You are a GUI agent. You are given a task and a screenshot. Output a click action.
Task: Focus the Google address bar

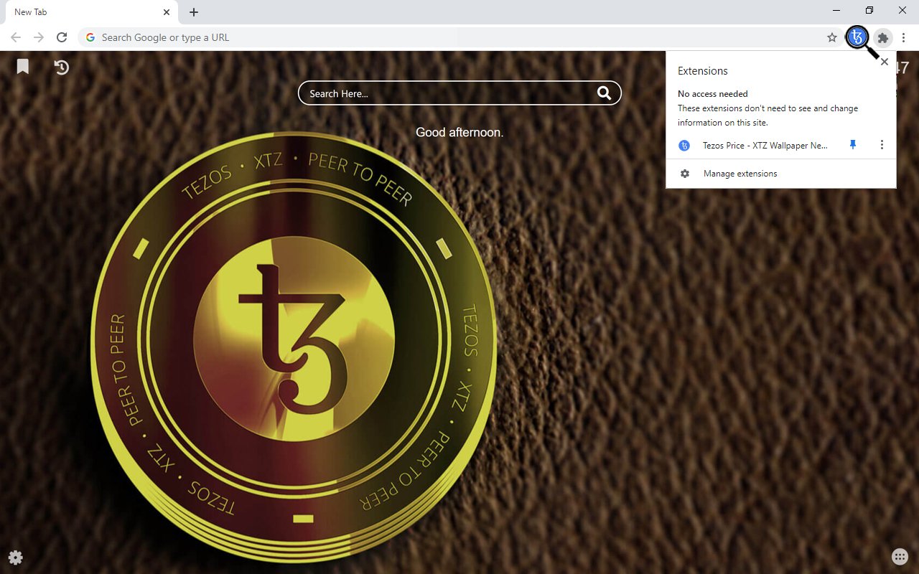pyautogui.click(x=459, y=37)
